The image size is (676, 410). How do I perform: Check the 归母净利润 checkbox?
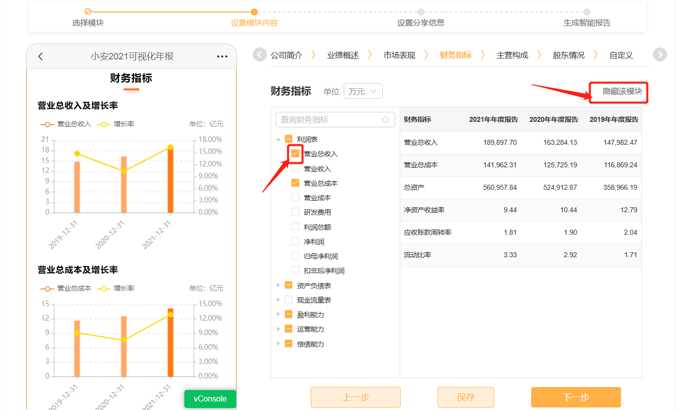pyautogui.click(x=295, y=256)
